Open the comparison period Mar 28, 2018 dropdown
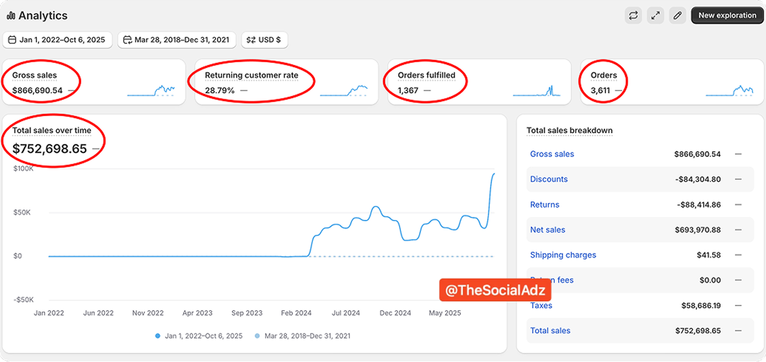Image resolution: width=766 pixels, height=362 pixels. point(177,40)
